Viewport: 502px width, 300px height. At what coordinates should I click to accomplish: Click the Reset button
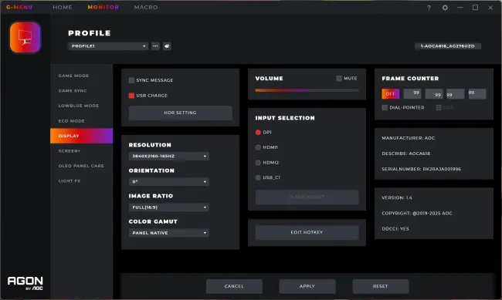tap(380, 286)
